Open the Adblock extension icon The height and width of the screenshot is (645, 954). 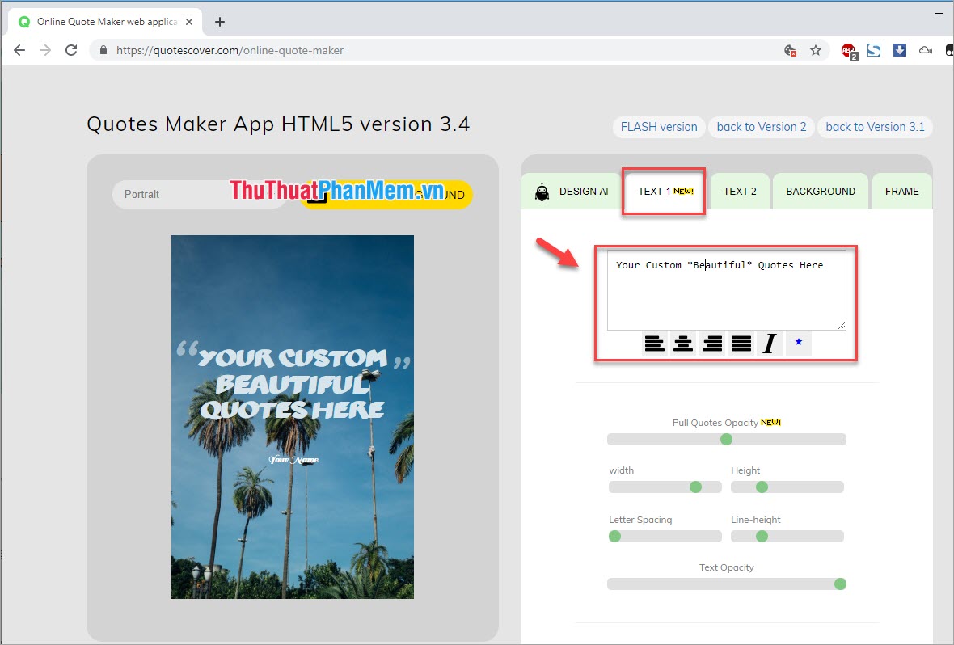tap(848, 50)
